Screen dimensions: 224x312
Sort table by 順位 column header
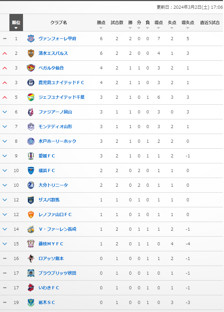(x=16, y=22)
